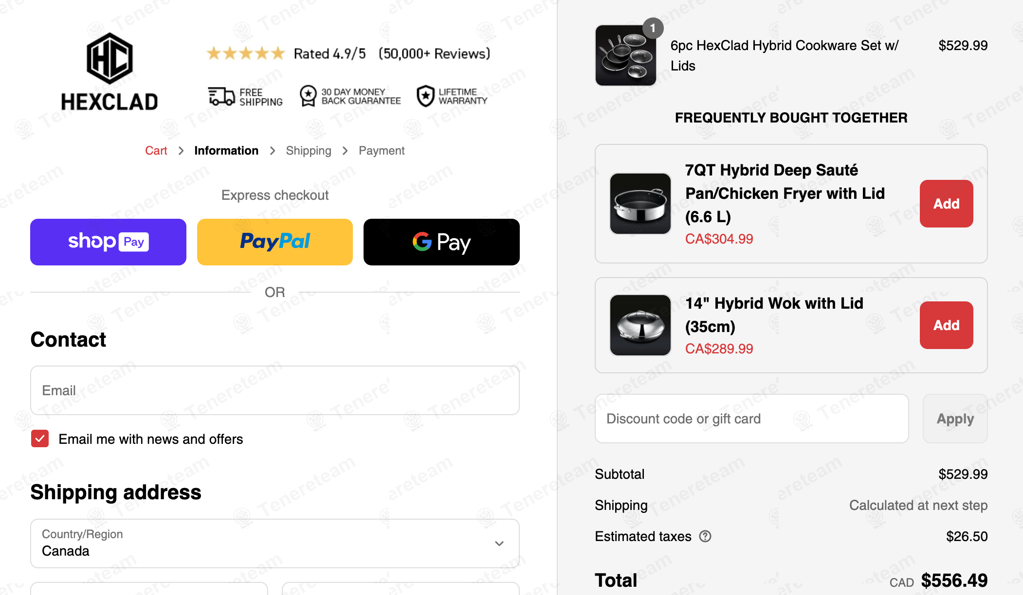Screen dimensions: 1023x595
Task: Pay with Shop Pay express checkout
Action: click(x=108, y=242)
